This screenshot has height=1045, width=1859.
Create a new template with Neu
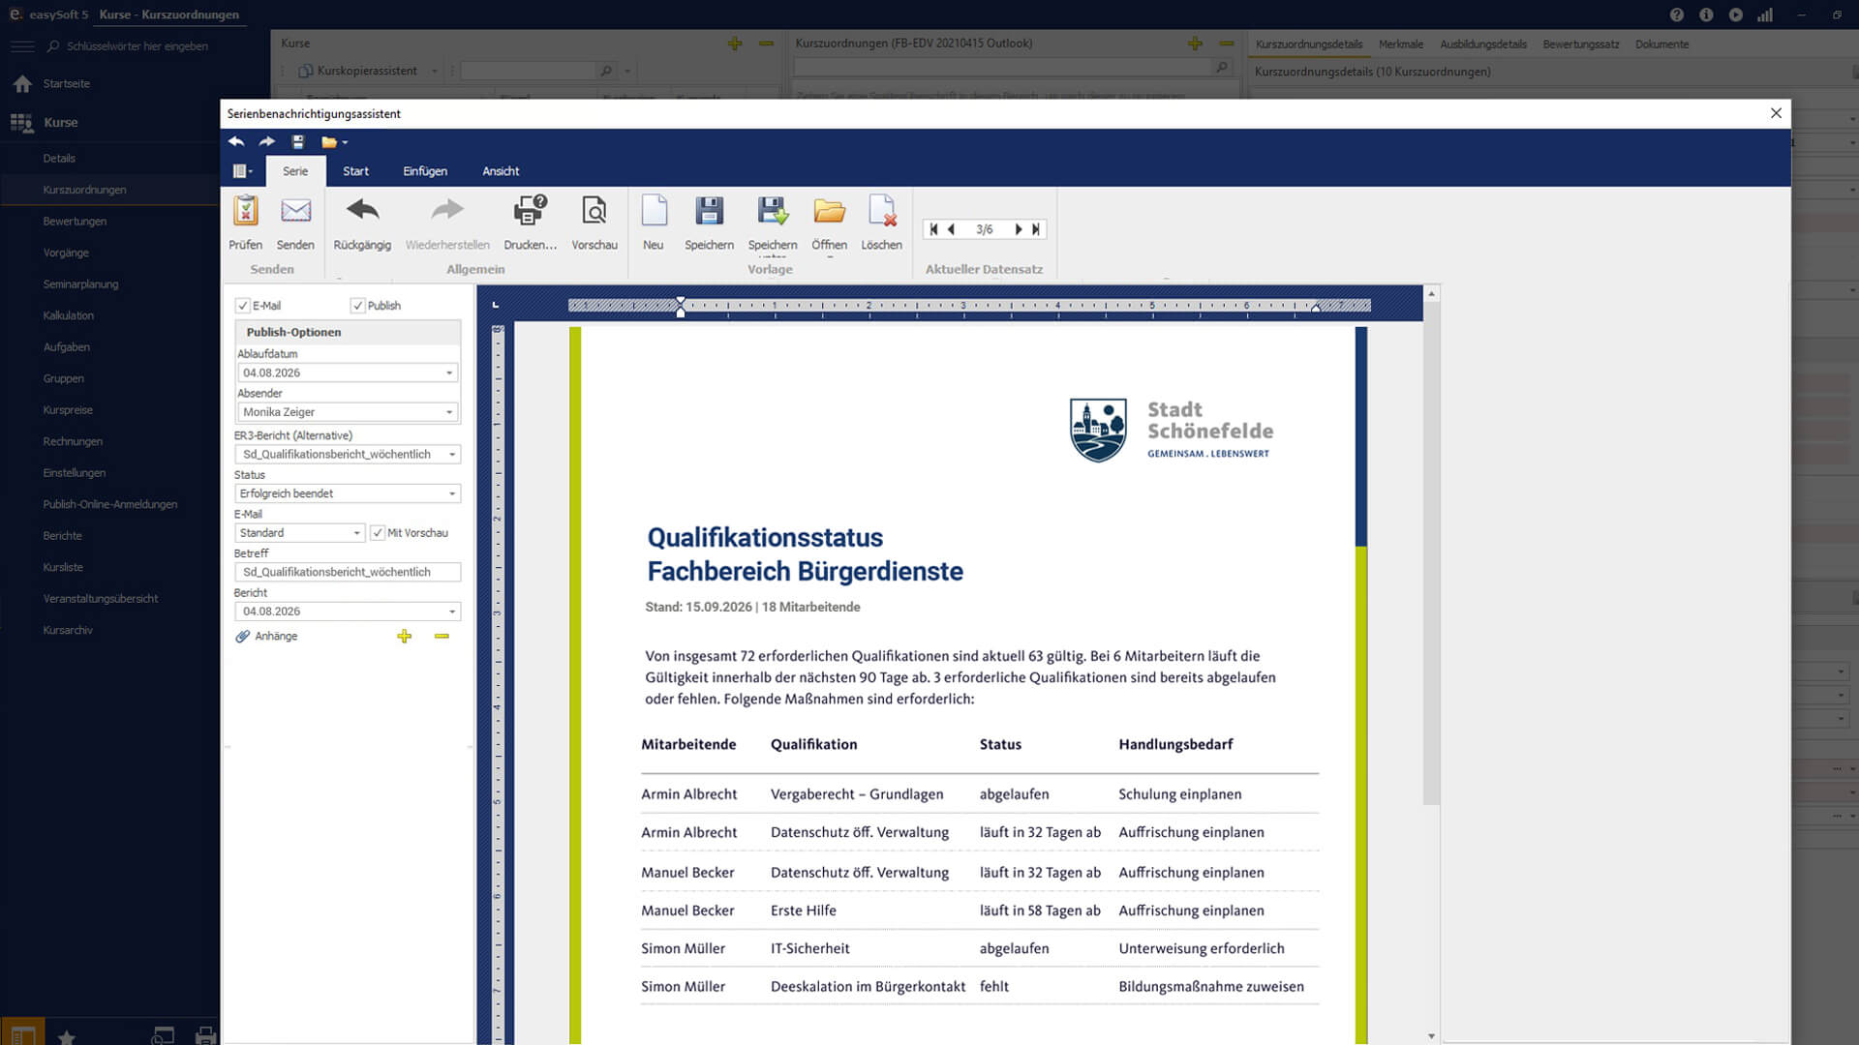[x=654, y=211]
